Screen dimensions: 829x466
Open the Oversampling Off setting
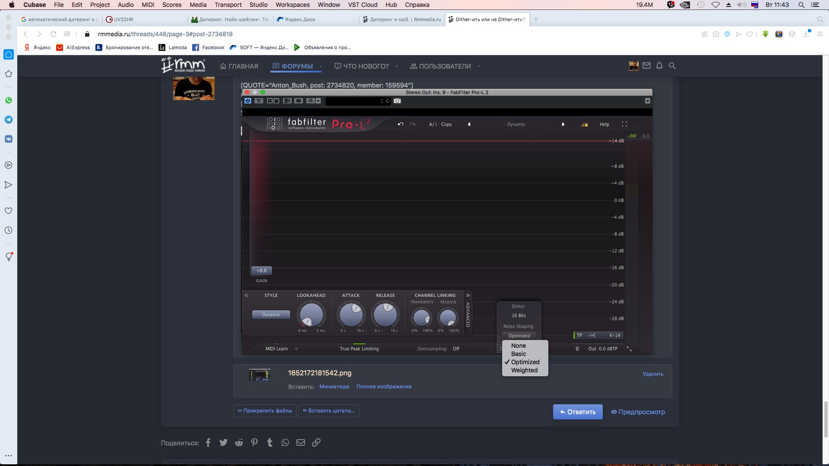tap(456, 349)
